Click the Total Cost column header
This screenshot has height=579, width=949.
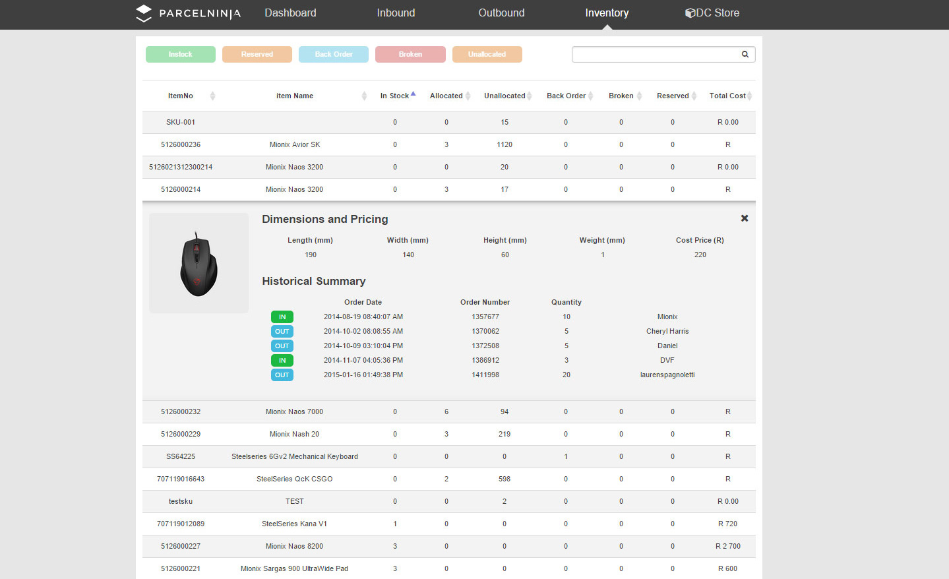[x=727, y=96]
